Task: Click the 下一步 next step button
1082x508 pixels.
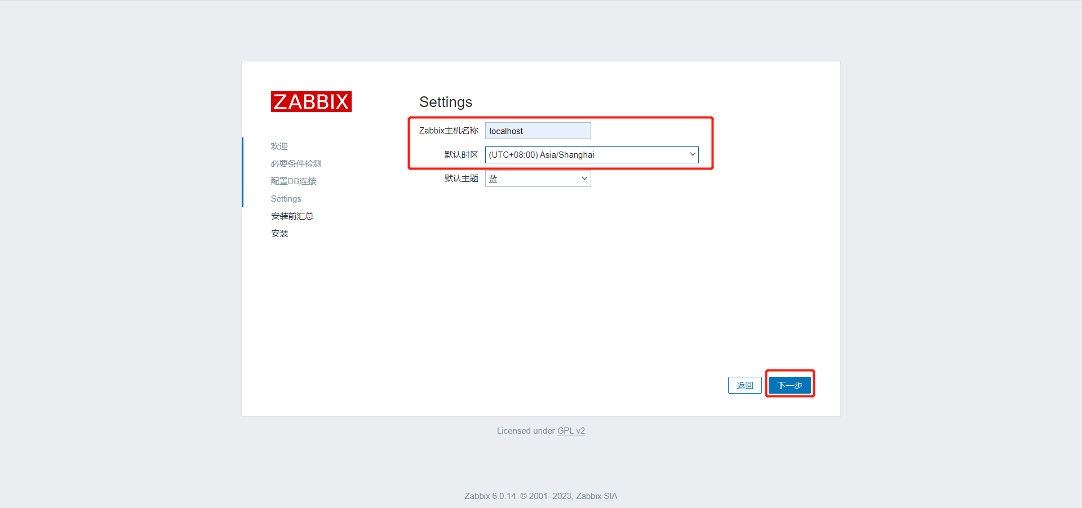Action: tap(790, 385)
